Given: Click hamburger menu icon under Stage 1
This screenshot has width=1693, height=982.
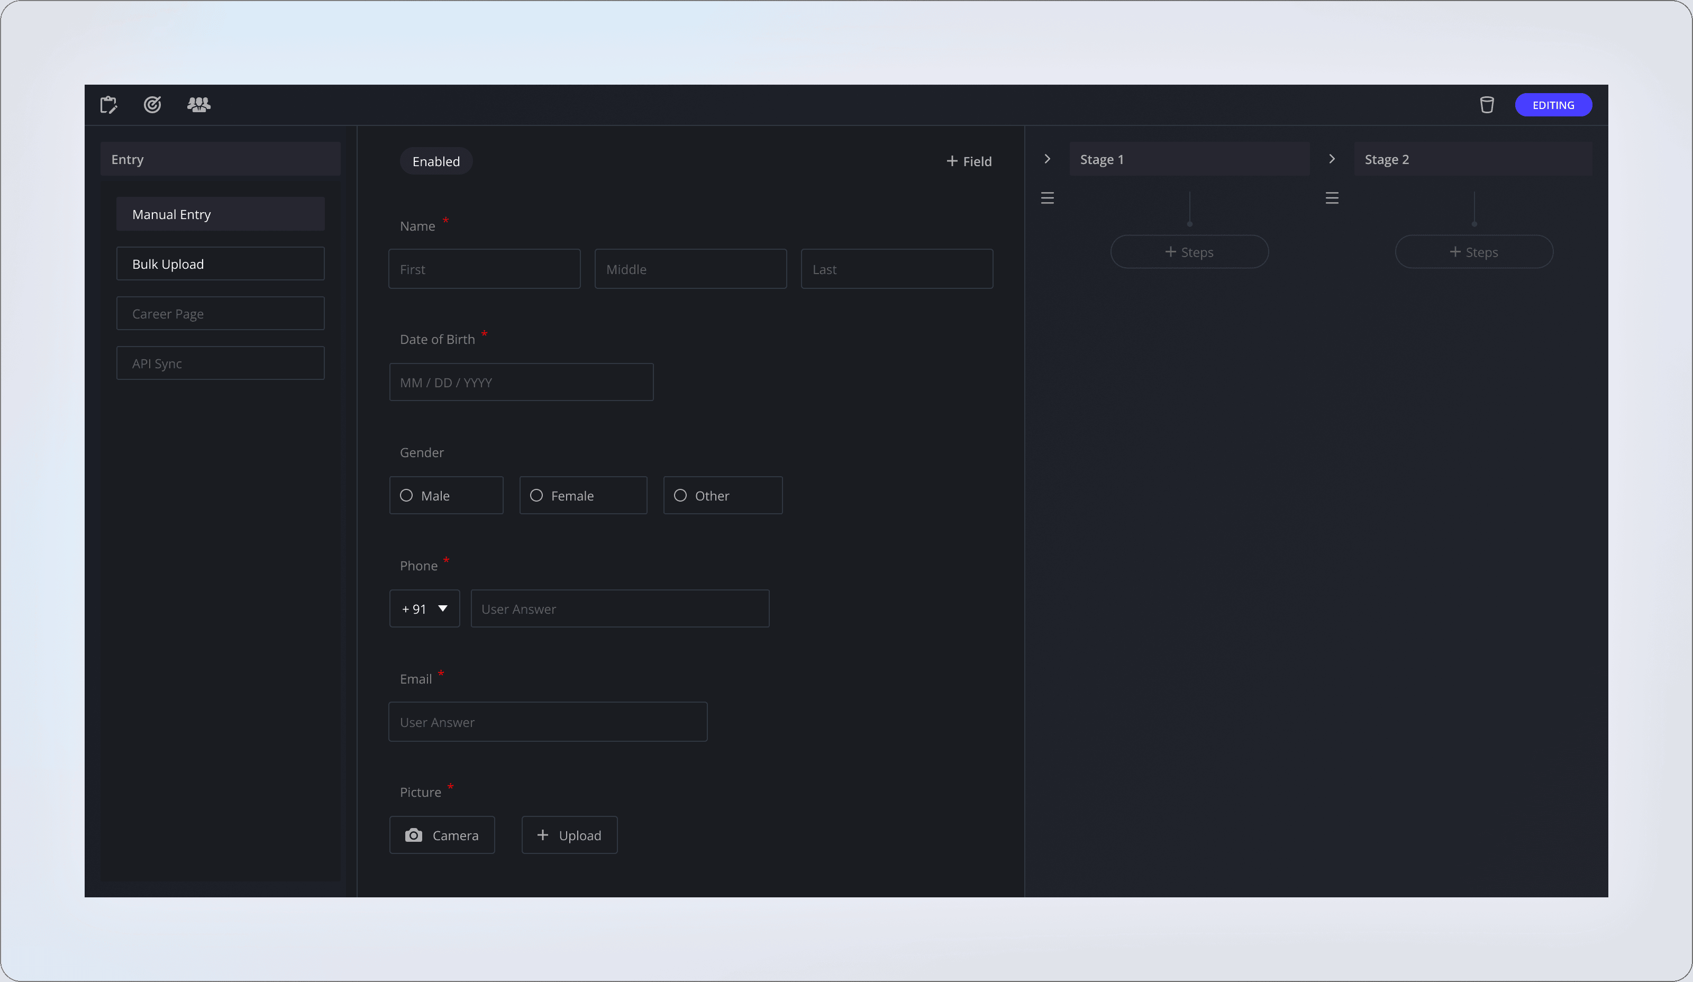Looking at the screenshot, I should pyautogui.click(x=1046, y=198).
